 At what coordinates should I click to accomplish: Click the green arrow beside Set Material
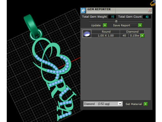145,104
